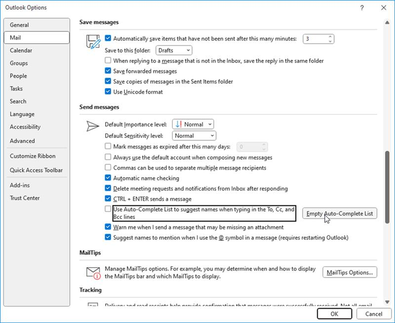Cancel the Outlook Options dialog
The height and width of the screenshot is (323, 395).
pos(374,314)
